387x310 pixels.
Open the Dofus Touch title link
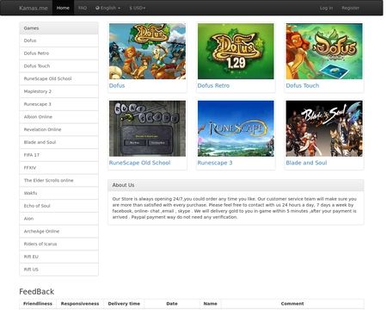point(303,85)
